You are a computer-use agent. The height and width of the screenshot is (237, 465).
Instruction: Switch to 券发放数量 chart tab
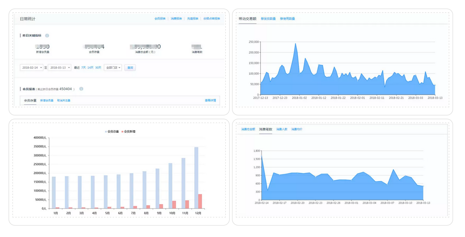[x=268, y=19]
